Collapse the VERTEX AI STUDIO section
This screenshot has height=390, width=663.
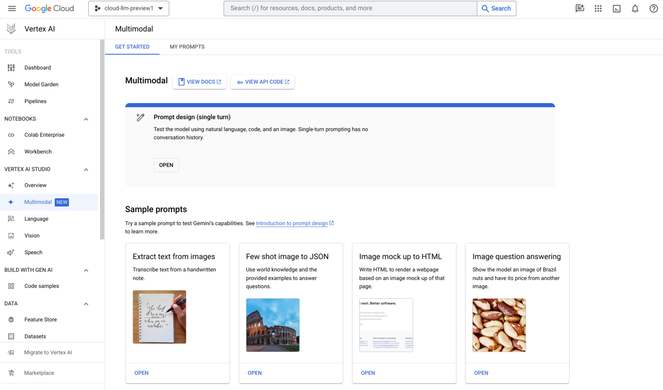coord(86,169)
